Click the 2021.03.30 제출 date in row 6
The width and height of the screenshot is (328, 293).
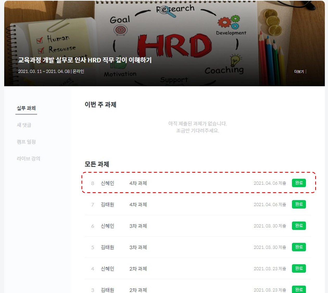click(270, 226)
